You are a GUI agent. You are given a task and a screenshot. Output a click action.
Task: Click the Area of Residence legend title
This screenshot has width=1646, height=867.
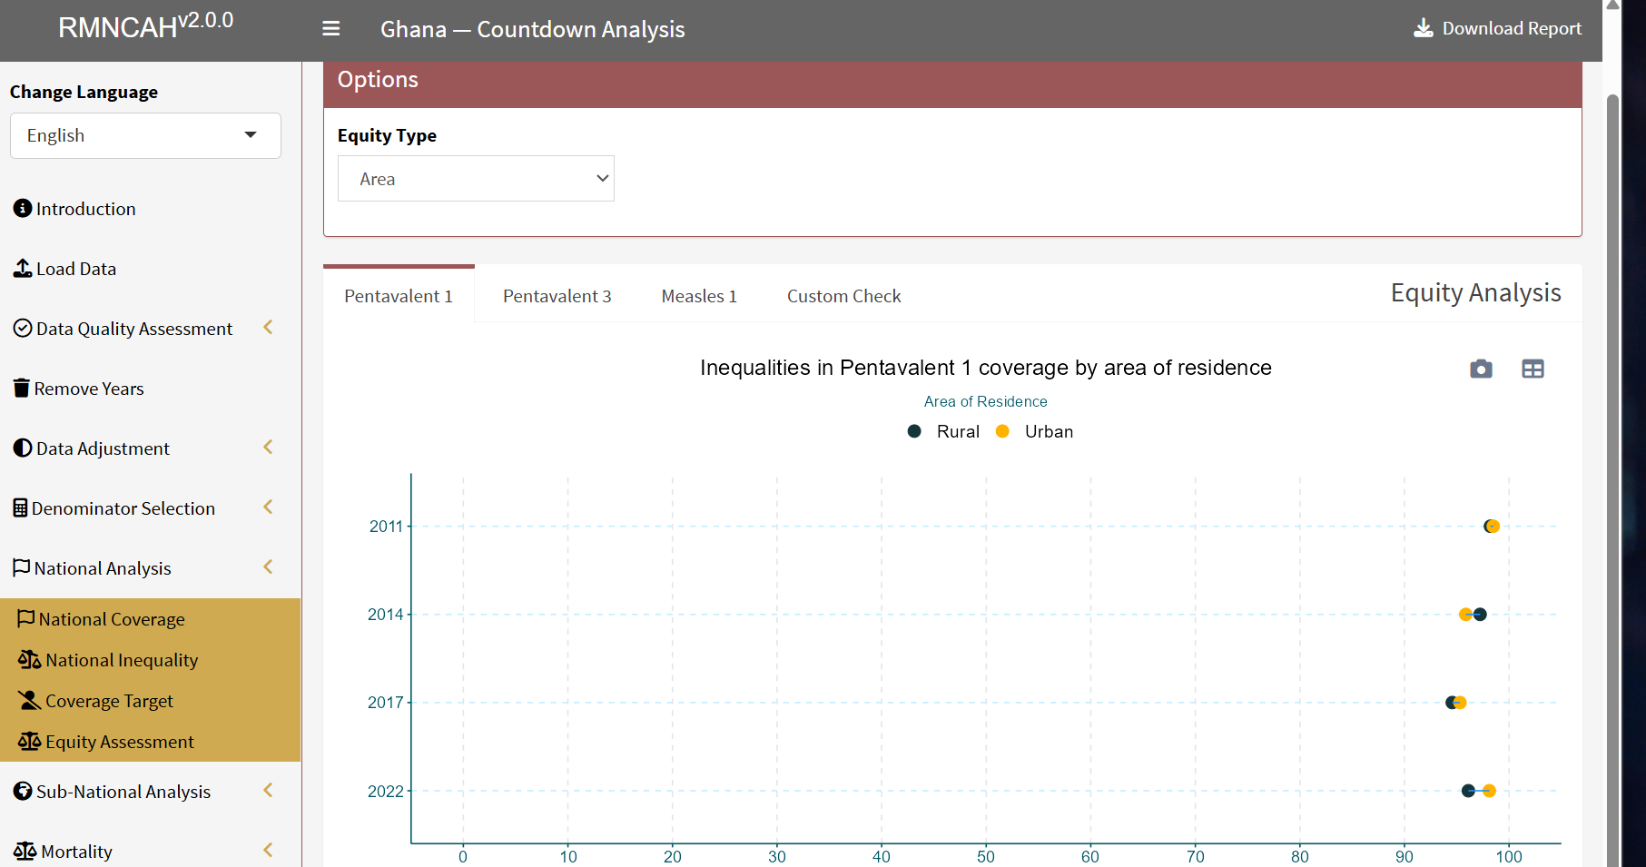click(985, 401)
